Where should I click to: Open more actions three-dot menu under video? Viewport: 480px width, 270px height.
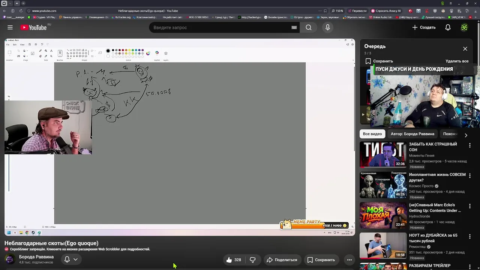pos(349,260)
